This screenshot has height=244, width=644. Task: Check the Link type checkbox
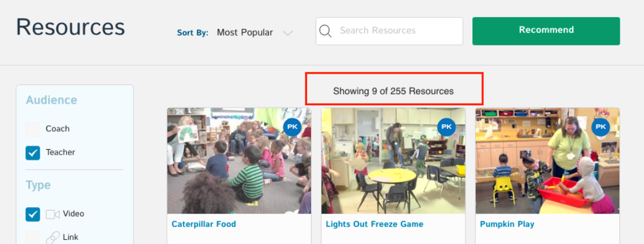[33, 238]
